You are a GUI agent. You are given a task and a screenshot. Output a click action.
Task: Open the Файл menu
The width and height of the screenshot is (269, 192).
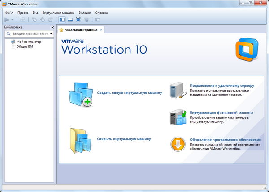point(9,13)
